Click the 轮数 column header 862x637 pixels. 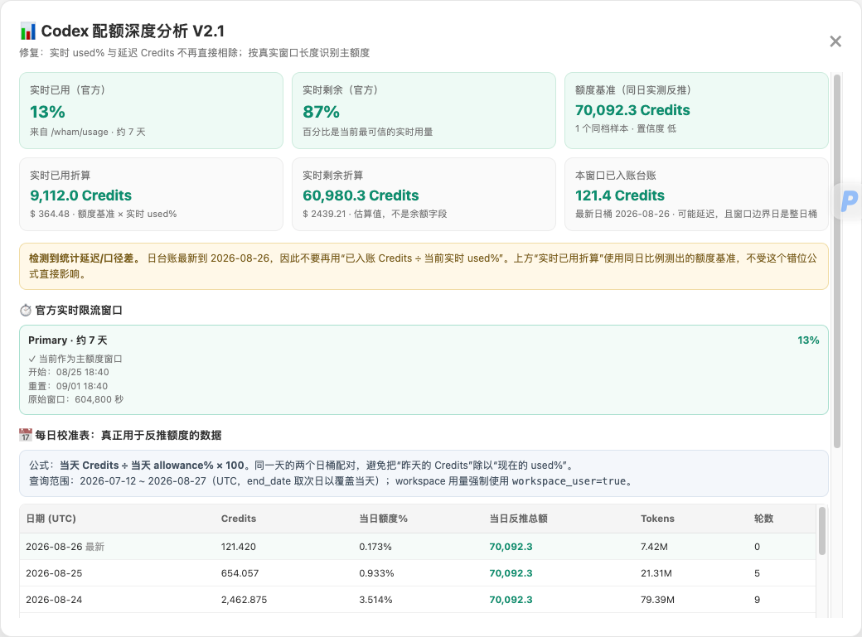click(763, 519)
